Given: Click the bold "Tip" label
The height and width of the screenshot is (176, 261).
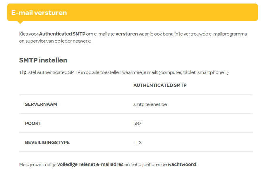Looking at the screenshot, I should tap(23, 72).
